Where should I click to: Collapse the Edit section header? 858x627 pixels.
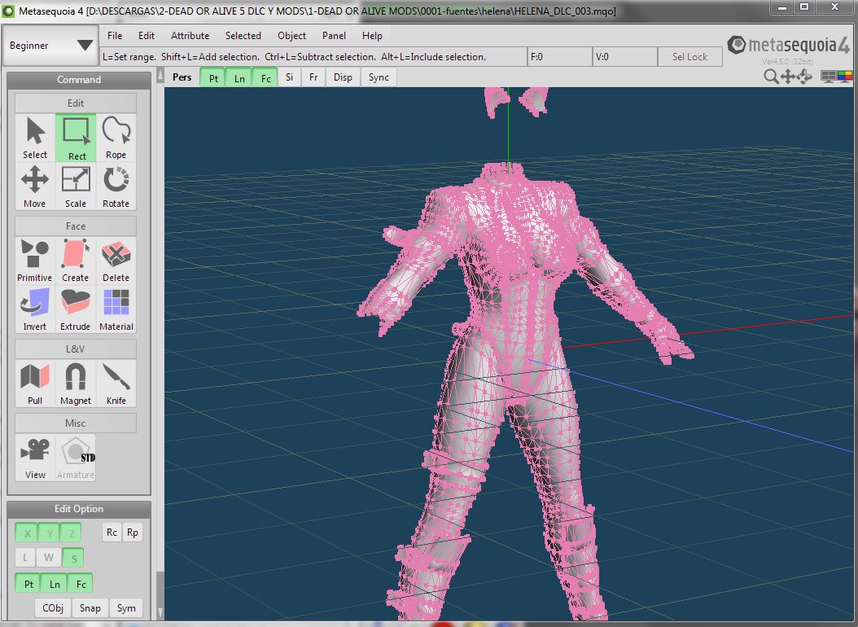(x=76, y=103)
